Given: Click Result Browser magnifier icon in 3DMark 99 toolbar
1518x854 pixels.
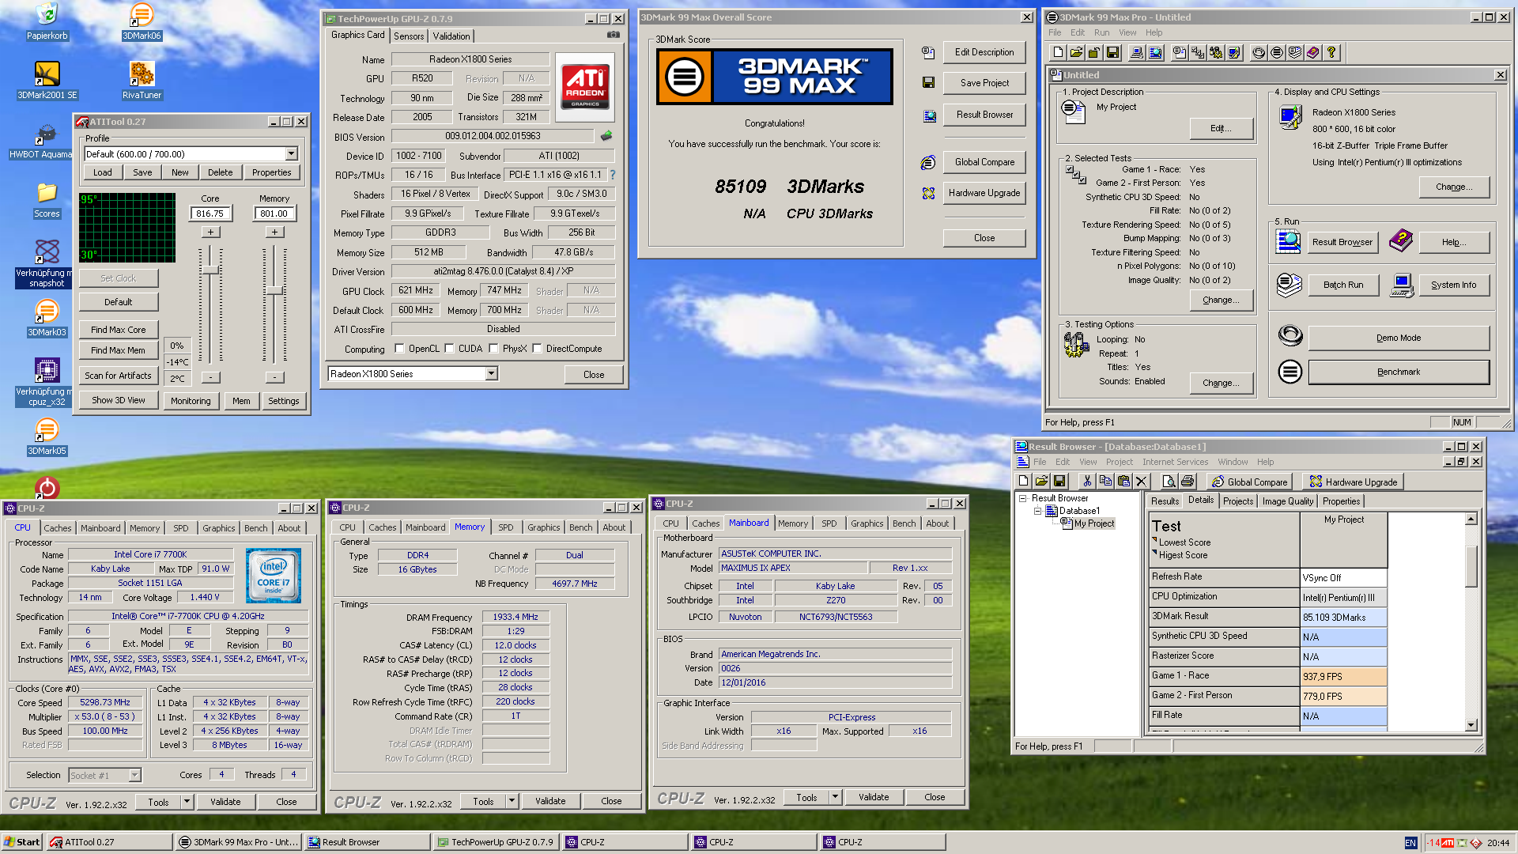Looking at the screenshot, I should point(1155,52).
